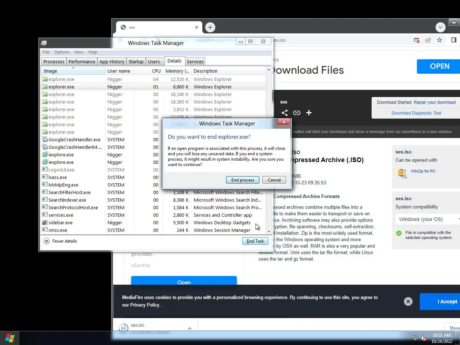Select the SearchFilterHost.exe process row
This screenshot has height=345, width=460.
pyautogui.click(x=153, y=192)
